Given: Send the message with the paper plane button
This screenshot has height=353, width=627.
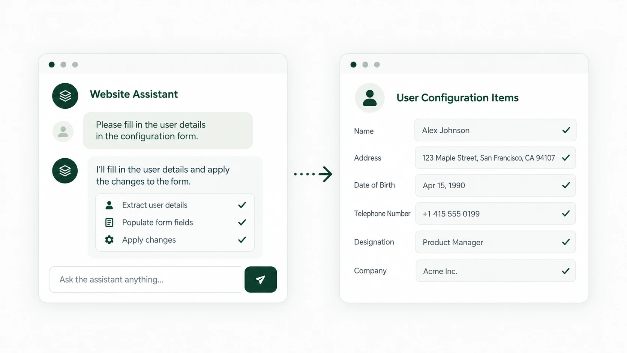Looking at the screenshot, I should 261,279.
